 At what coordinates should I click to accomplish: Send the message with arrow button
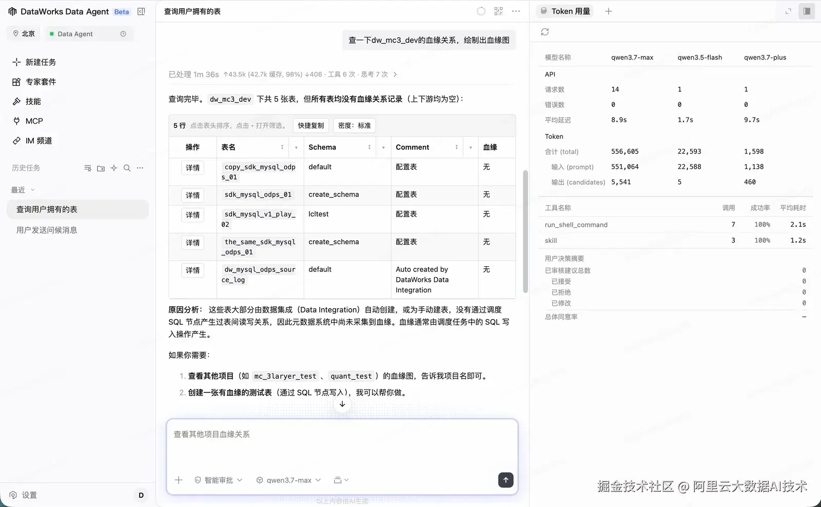tap(506, 480)
